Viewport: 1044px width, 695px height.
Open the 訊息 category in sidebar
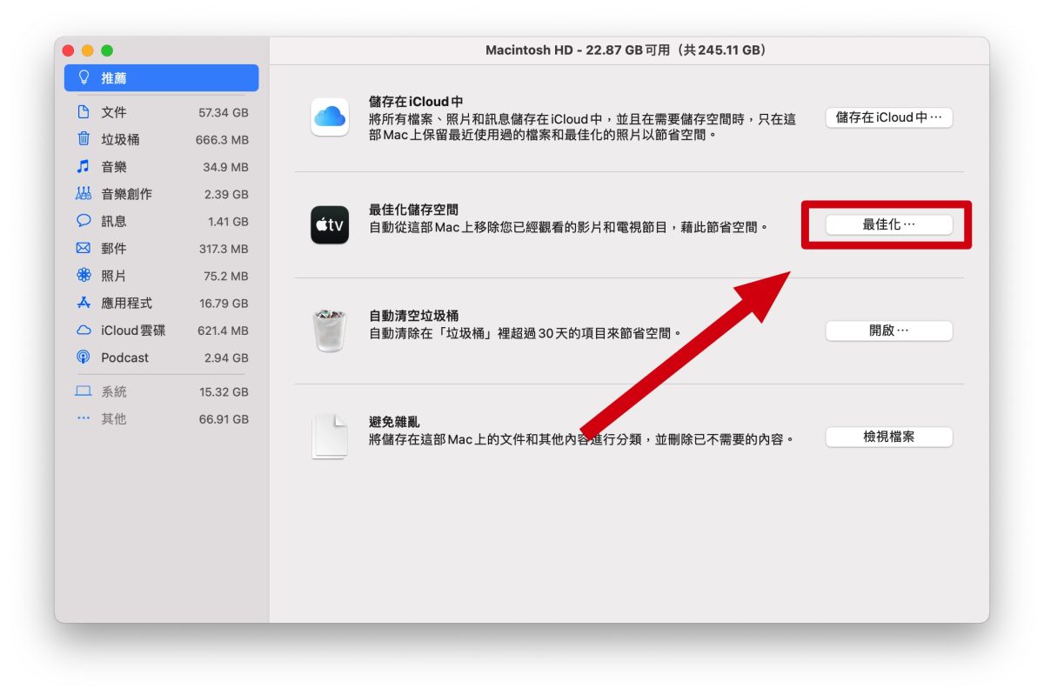(x=162, y=221)
